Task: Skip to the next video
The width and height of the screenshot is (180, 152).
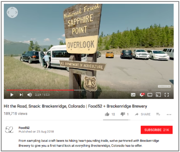Action: point(21,95)
